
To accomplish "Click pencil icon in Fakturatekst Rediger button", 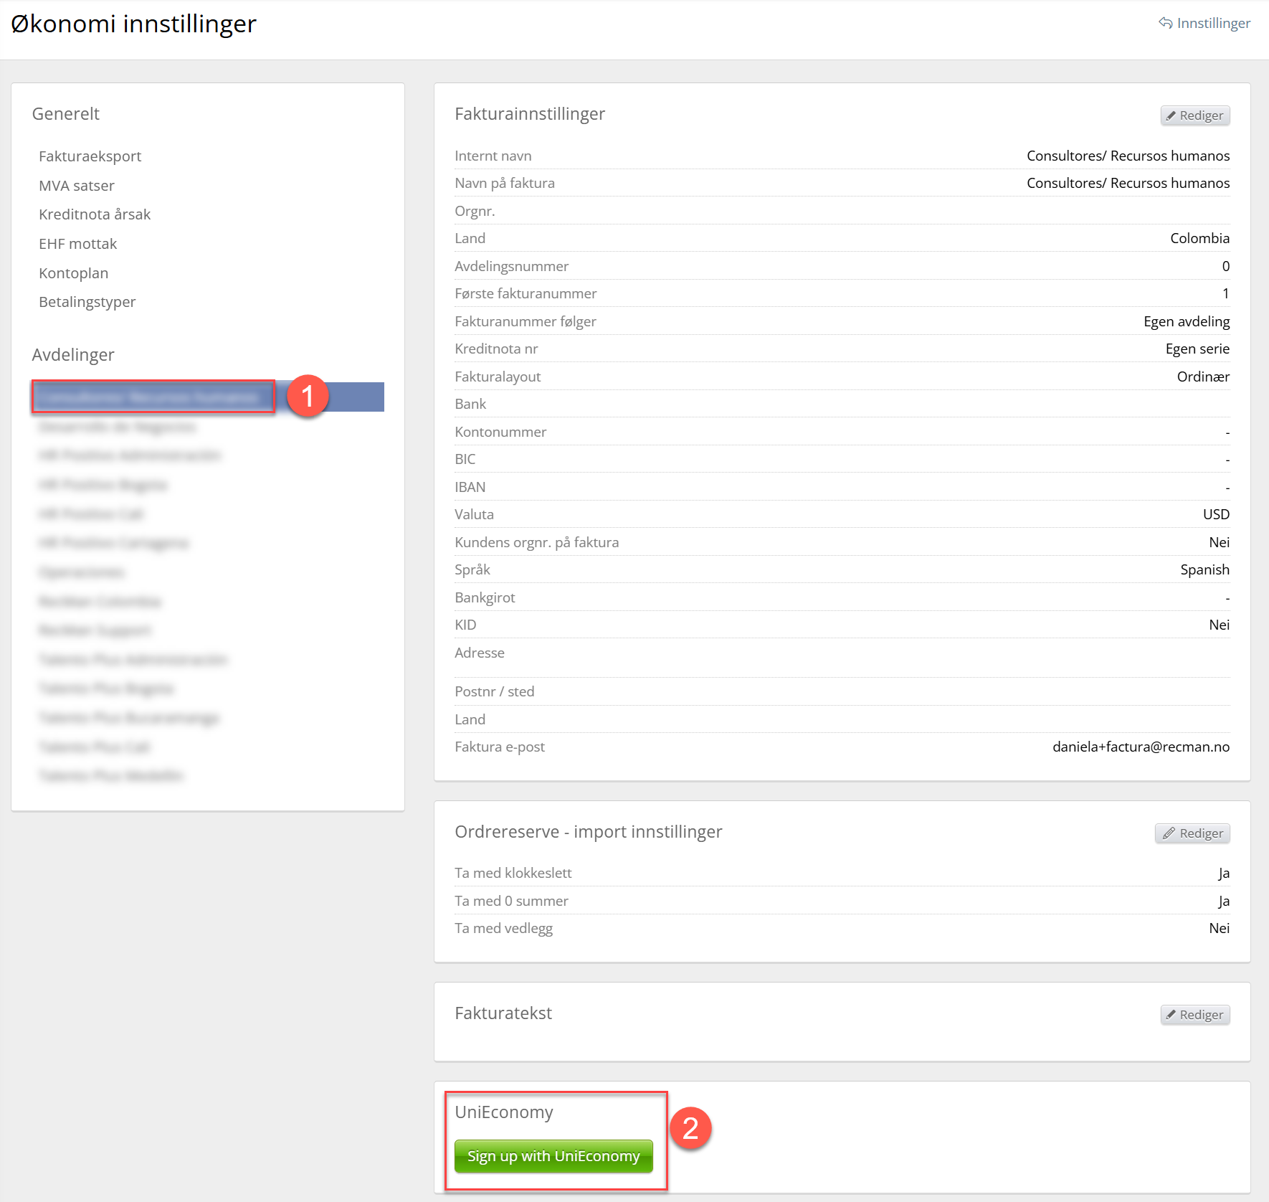I will (x=1171, y=1015).
